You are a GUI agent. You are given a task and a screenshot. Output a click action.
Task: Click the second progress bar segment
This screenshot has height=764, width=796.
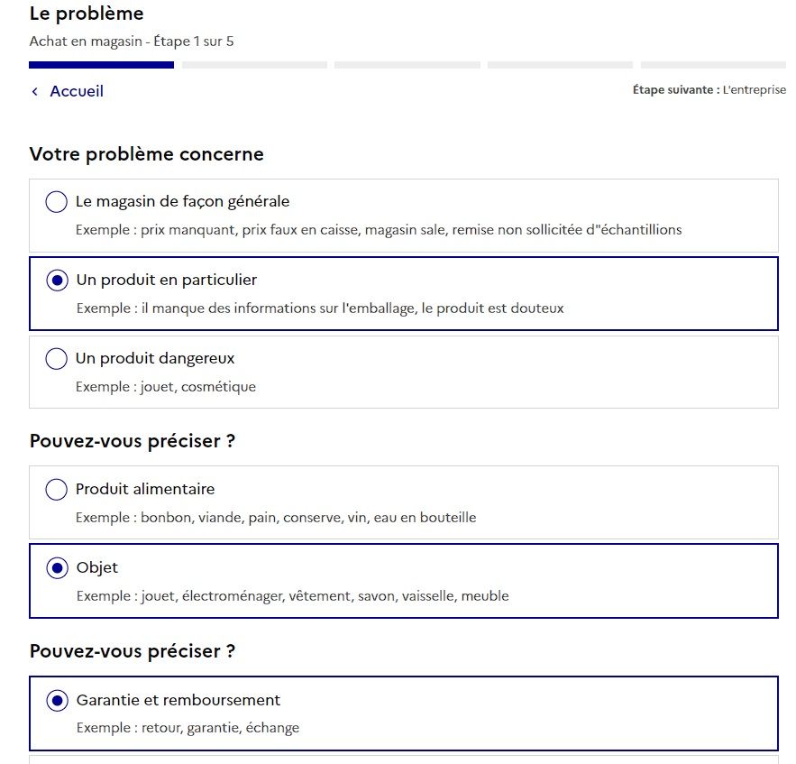(x=253, y=64)
